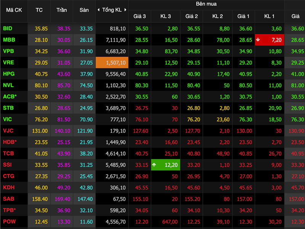Click the green up-arrow in SSI KL 3 cell
Screen dimensions: 305x229
tap(154, 165)
